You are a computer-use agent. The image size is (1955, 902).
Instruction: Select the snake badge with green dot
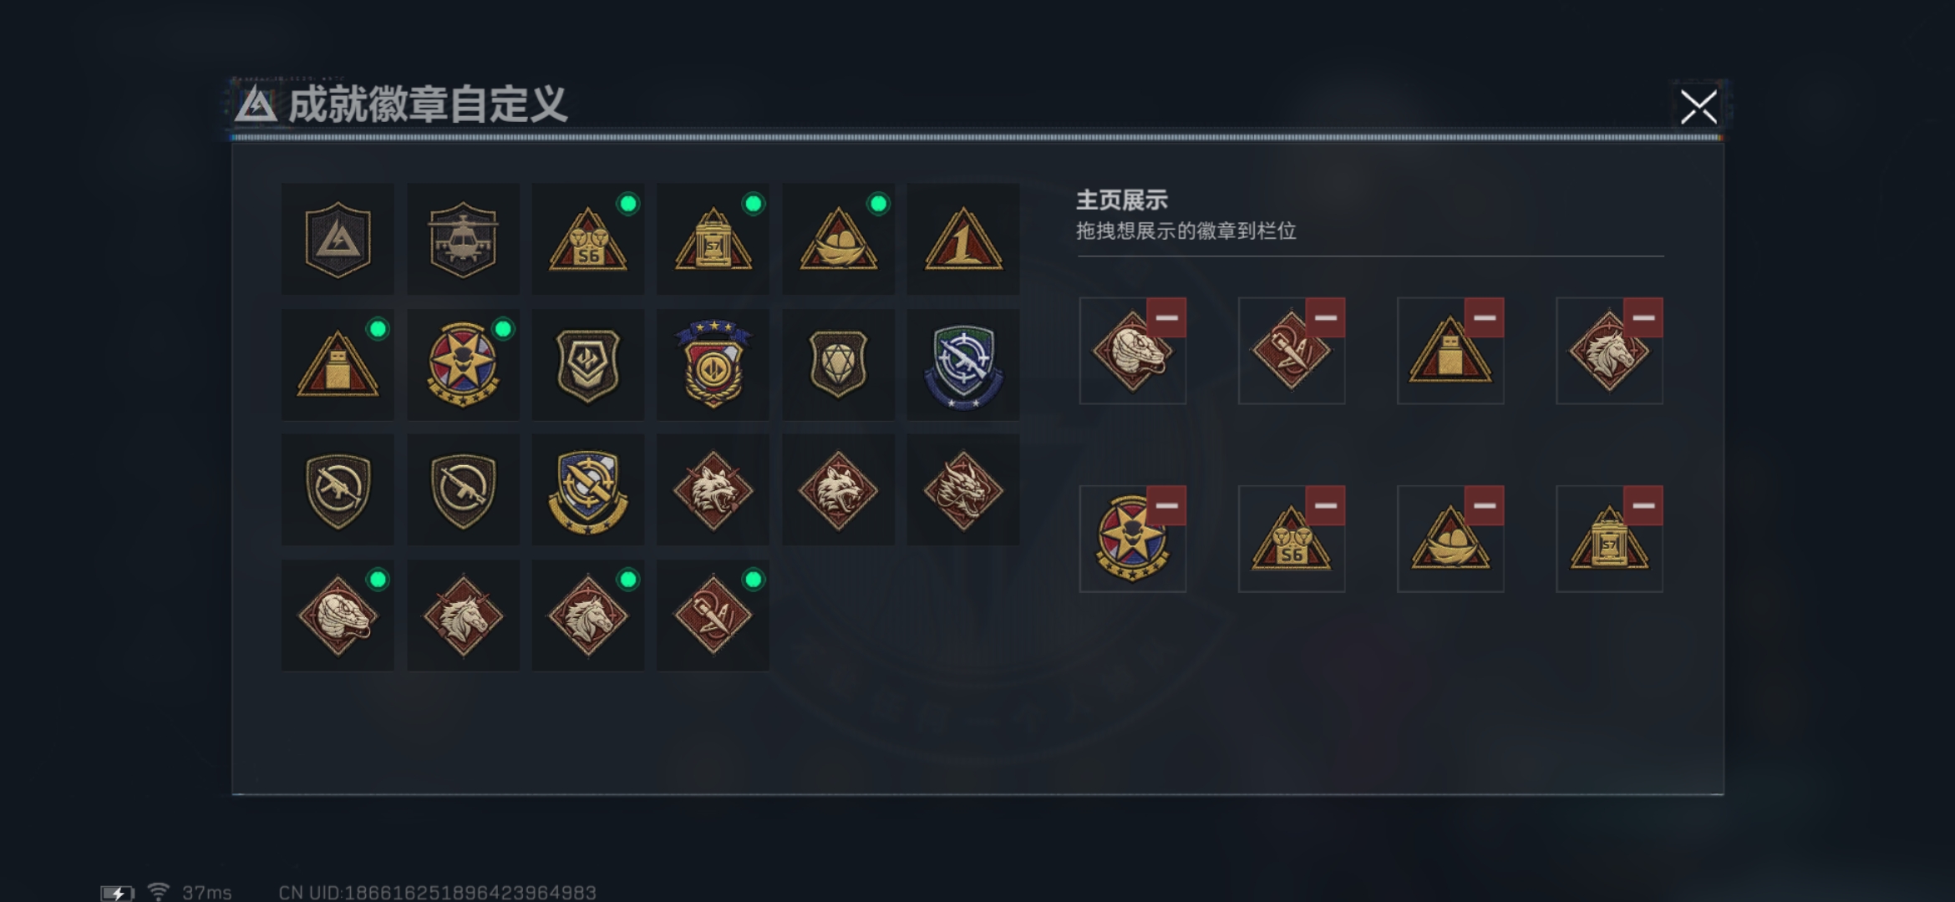pos(338,616)
